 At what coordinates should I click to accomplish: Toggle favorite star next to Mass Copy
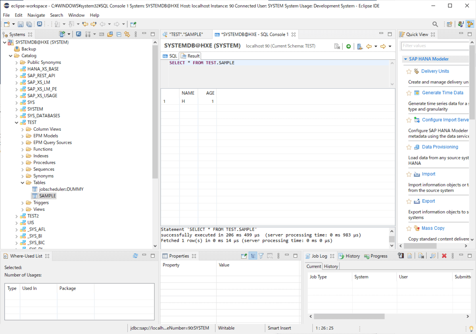coord(409,229)
